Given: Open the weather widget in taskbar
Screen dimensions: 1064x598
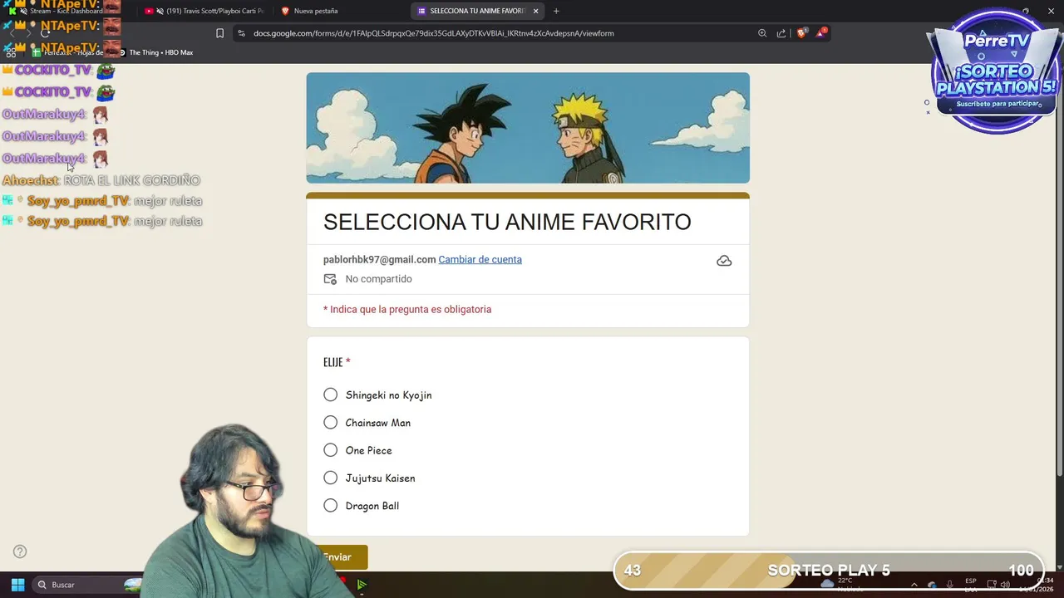Looking at the screenshot, I should (x=844, y=584).
